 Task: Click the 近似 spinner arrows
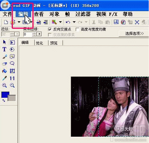(x=12, y=34)
